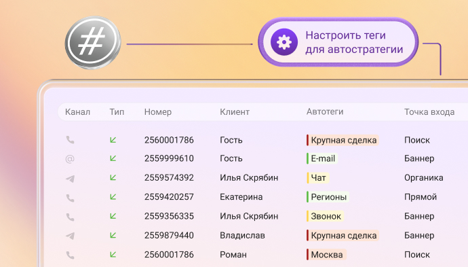Click number 2560001786 in Гость row
The image size is (468, 267).
pos(169,140)
